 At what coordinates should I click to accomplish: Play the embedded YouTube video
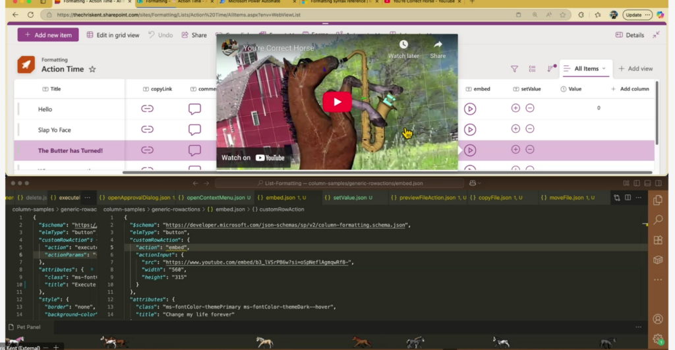tap(337, 102)
